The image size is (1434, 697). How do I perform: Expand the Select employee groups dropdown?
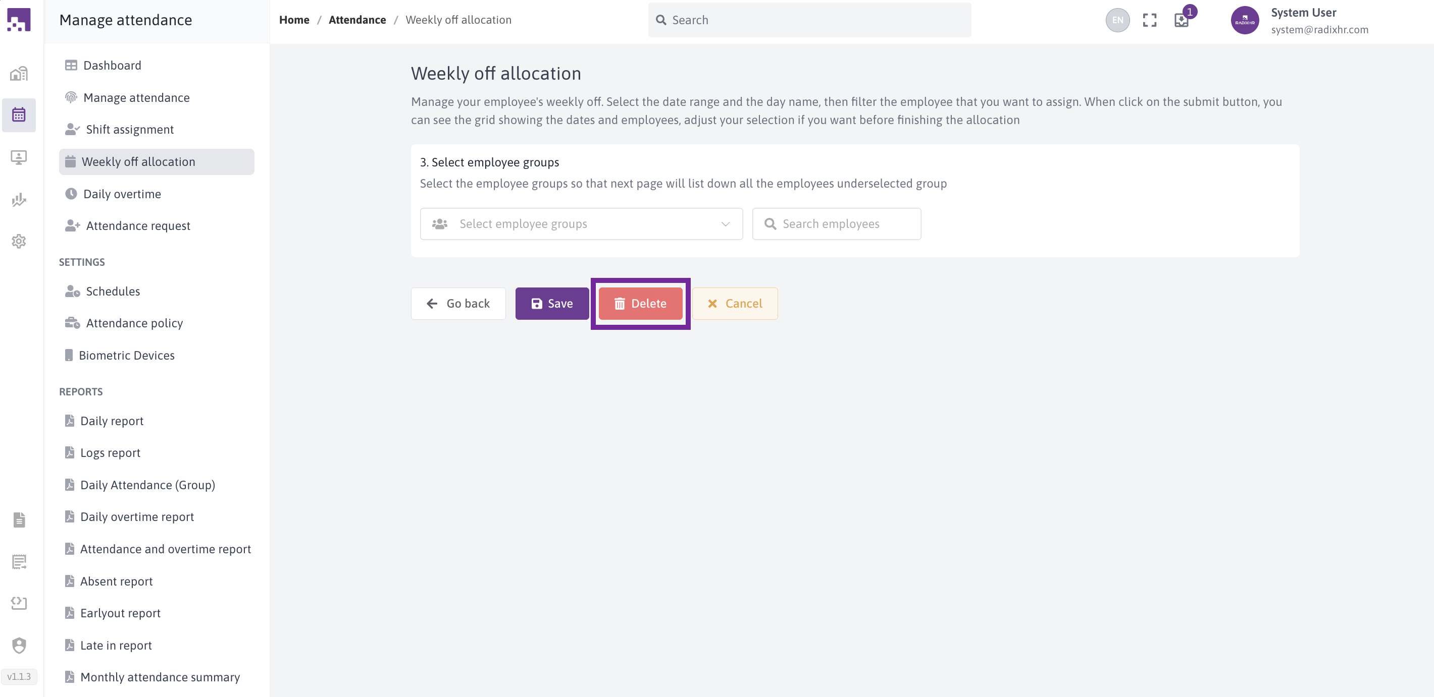pyautogui.click(x=581, y=224)
